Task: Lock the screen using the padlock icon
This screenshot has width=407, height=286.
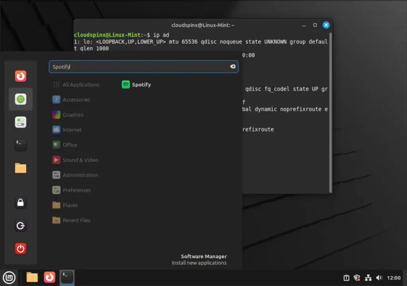Action: coord(20,203)
